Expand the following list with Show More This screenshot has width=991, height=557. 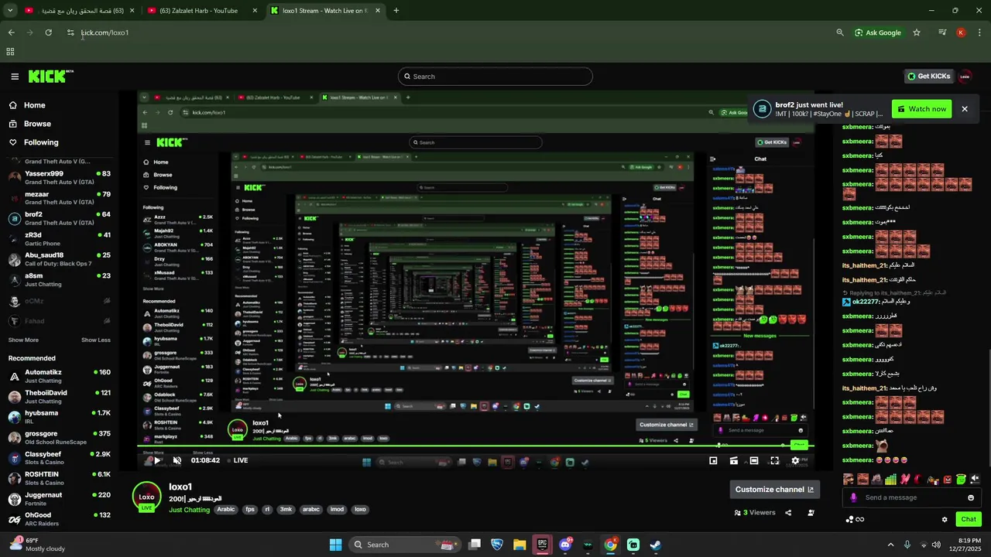pyautogui.click(x=23, y=340)
